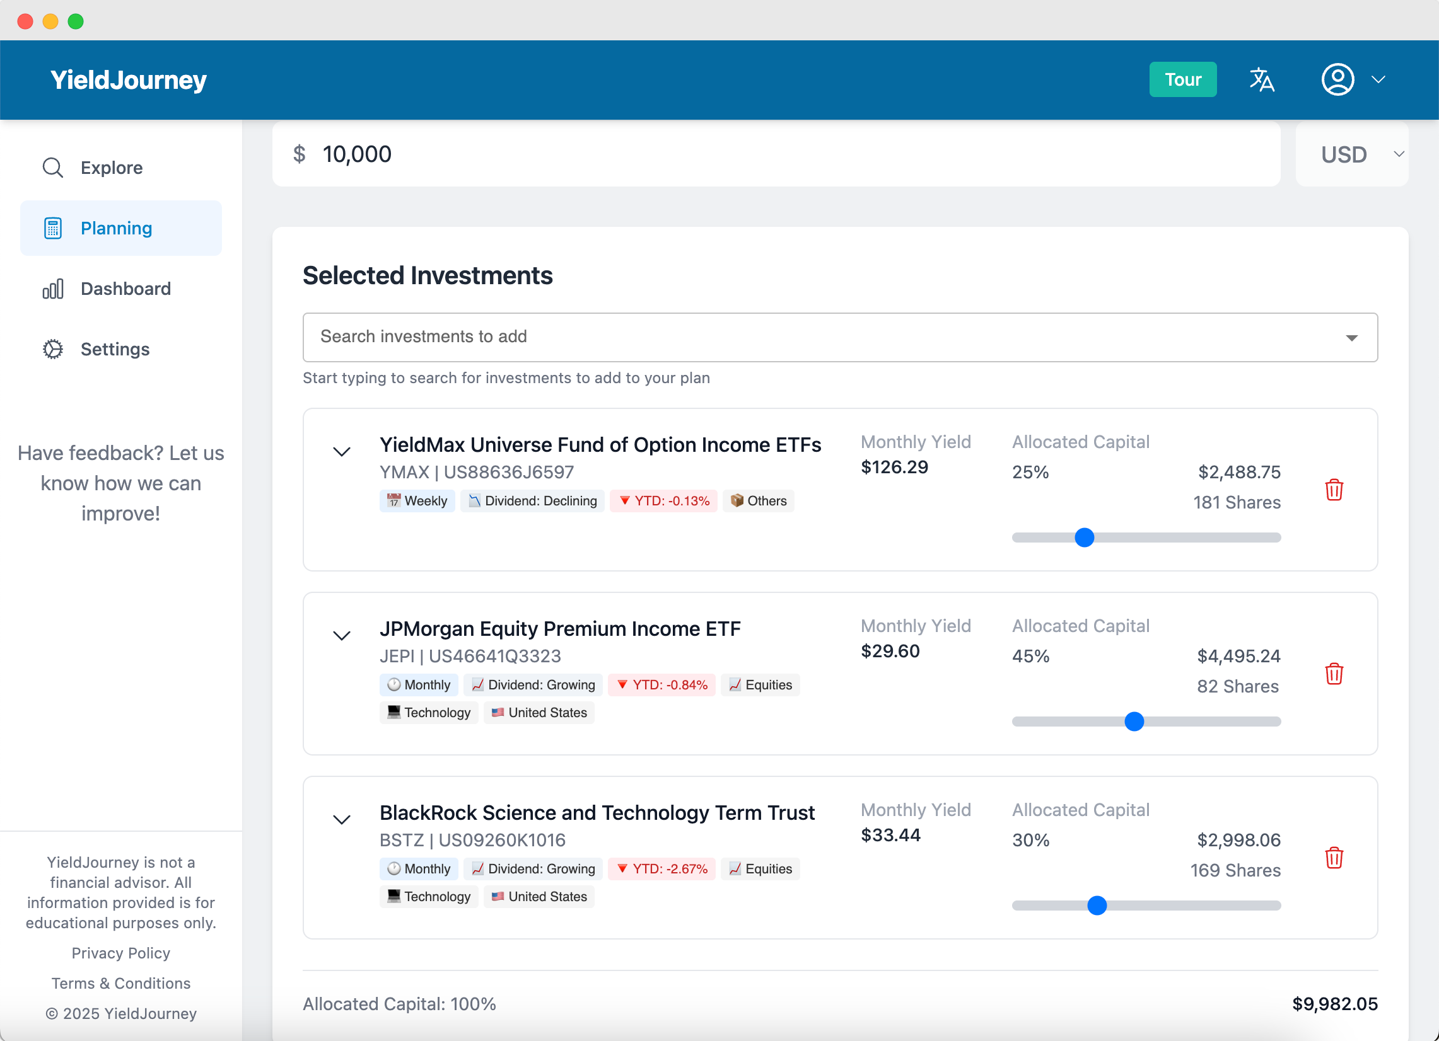This screenshot has height=1041, width=1439.
Task: Click the 10,000 investment amount field
Action: pos(776,154)
